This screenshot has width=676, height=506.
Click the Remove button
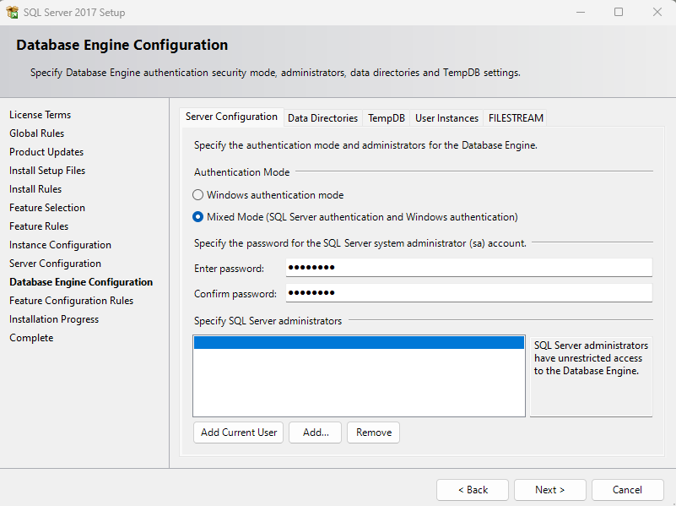click(373, 433)
